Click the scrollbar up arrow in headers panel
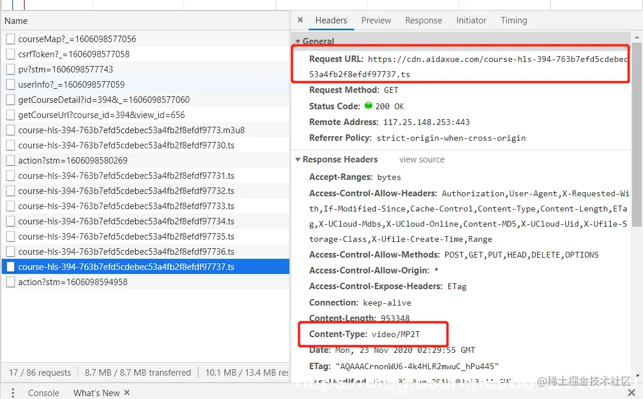The width and height of the screenshot is (643, 399). tap(637, 37)
